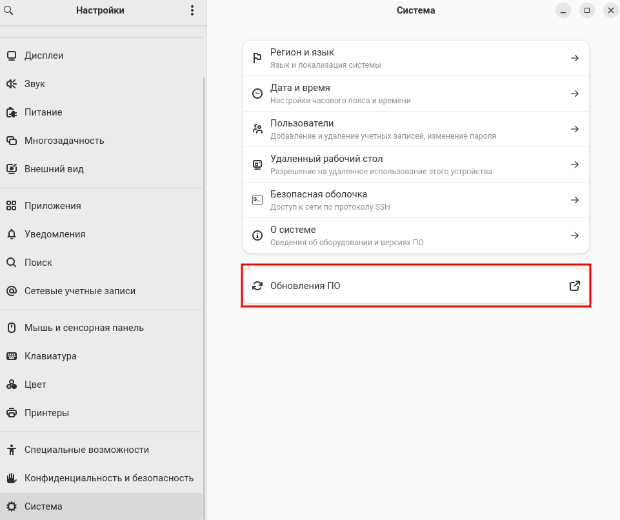Expand Регион и язык arrow
620x520 pixels.
[x=574, y=58]
